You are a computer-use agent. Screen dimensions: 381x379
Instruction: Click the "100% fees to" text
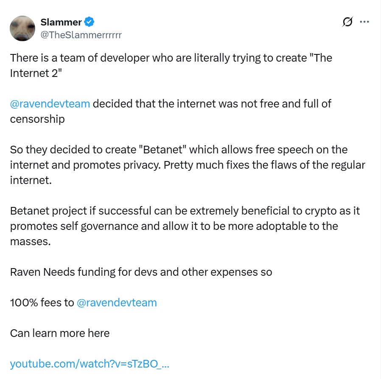point(42,303)
